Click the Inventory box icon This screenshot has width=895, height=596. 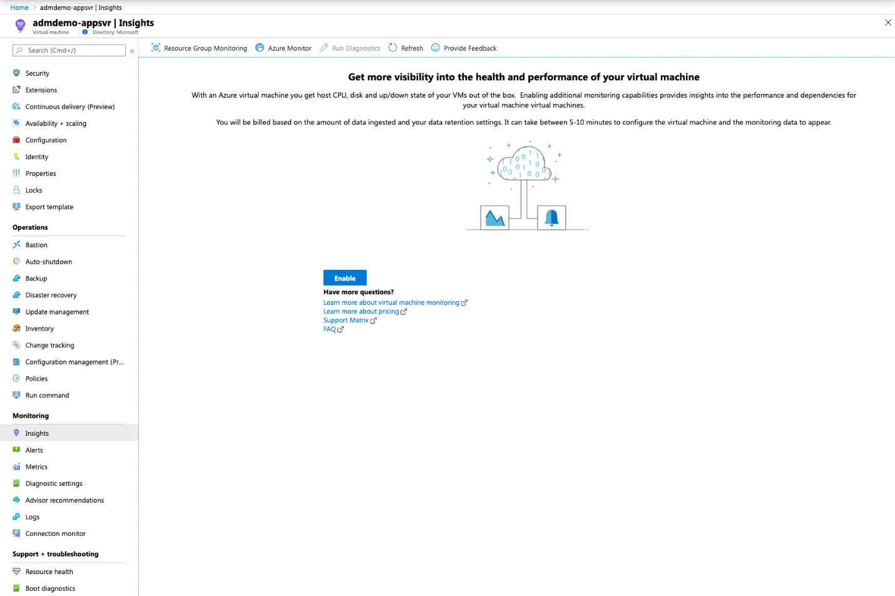(16, 328)
